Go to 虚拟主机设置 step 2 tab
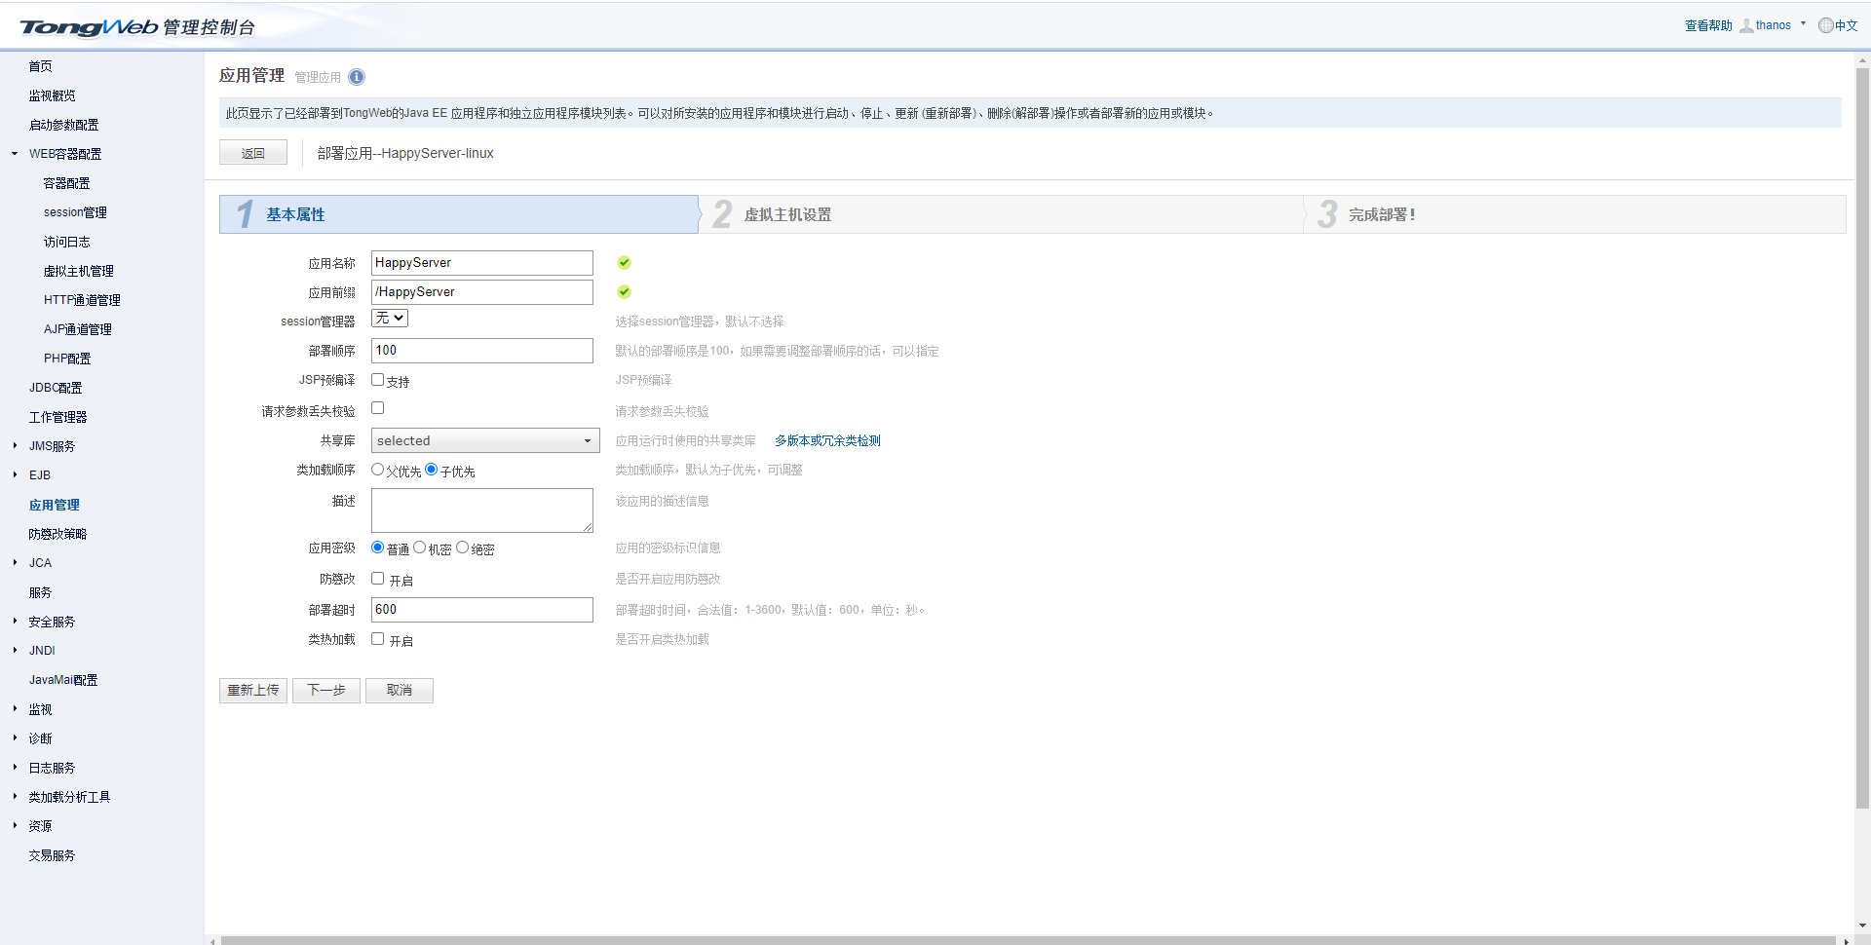This screenshot has width=1871, height=945. (787, 215)
